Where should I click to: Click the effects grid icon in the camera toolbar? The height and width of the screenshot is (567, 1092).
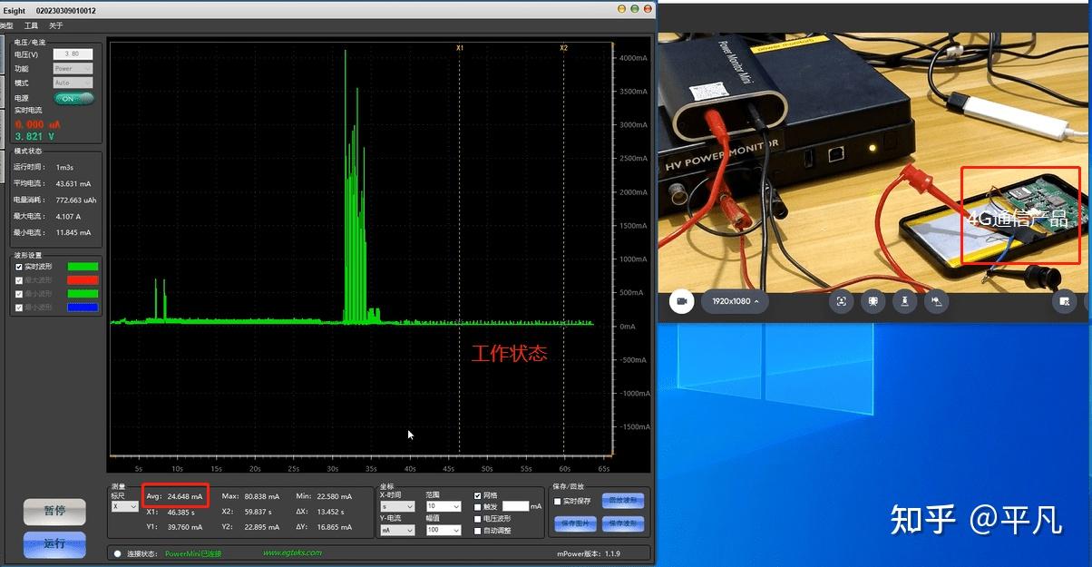pos(873,300)
